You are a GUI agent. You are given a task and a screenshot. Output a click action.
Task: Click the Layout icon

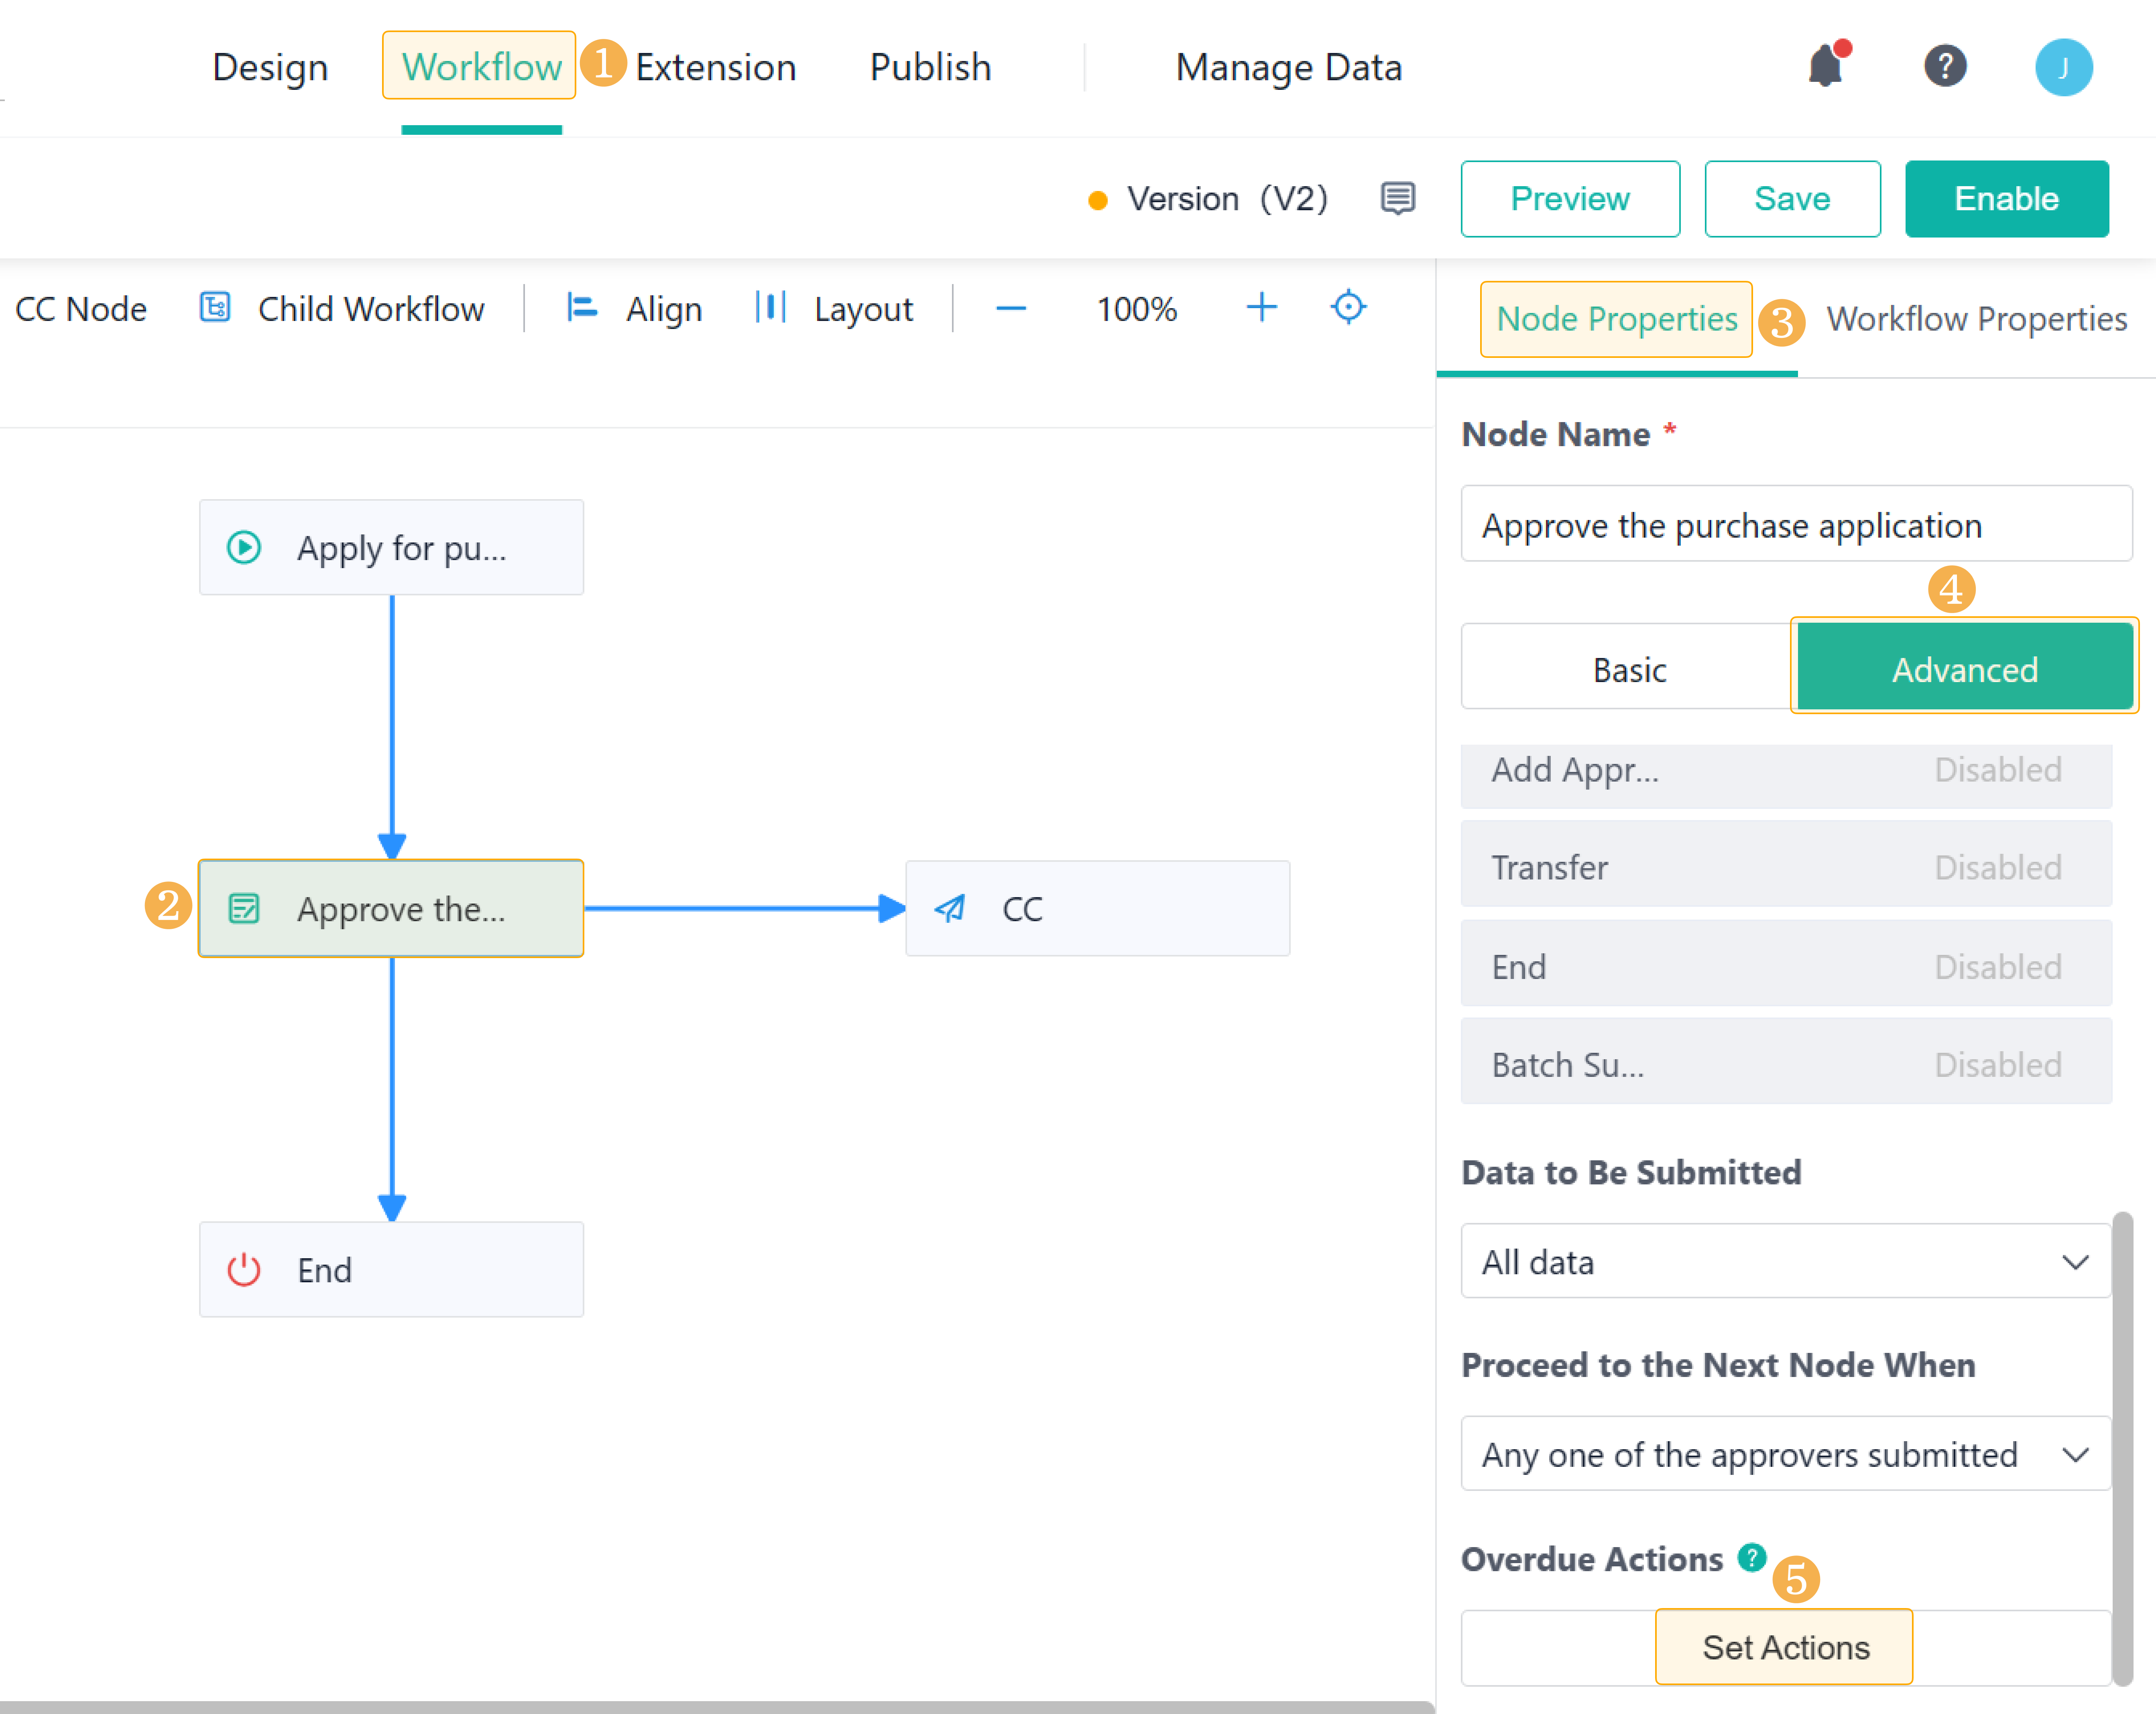(771, 307)
